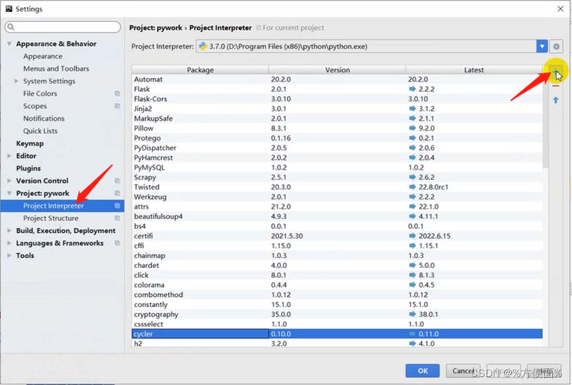Image resolution: width=572 pixels, height=385 pixels.
Task: Sort by the Latest column header
Action: coord(474,69)
